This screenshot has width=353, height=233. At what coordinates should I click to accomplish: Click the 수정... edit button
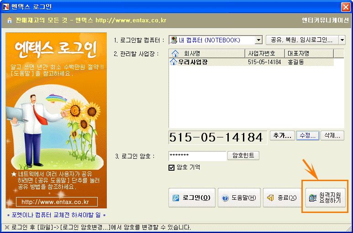[308, 136]
